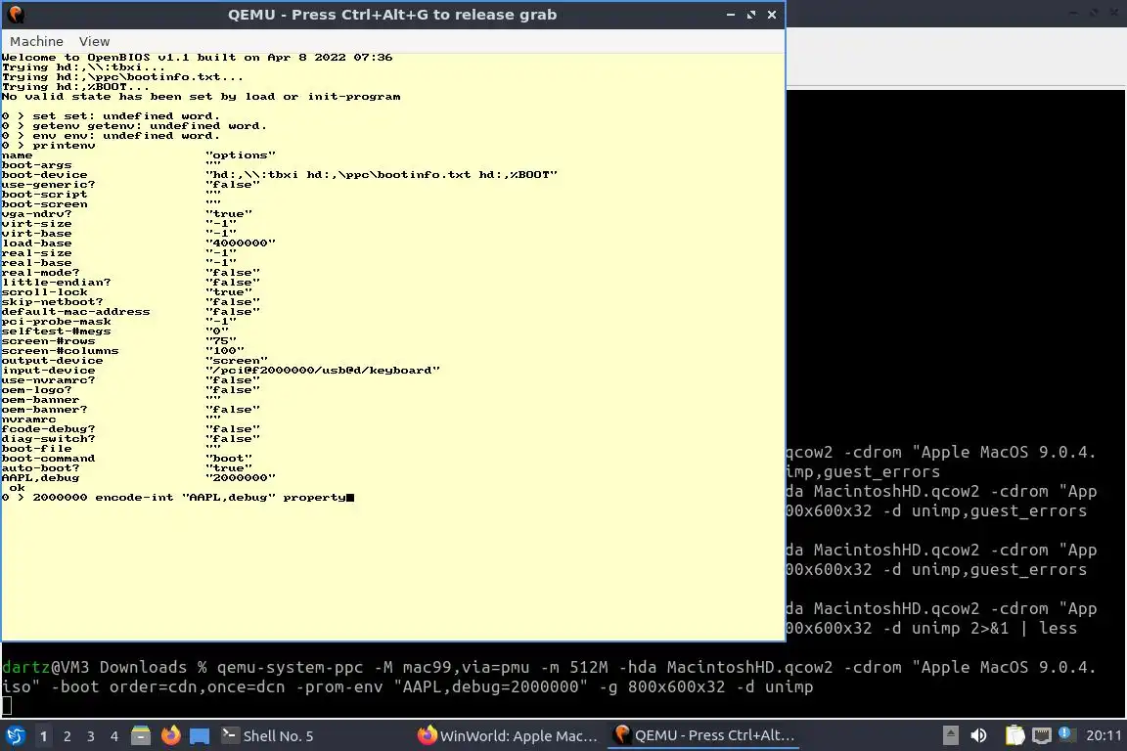
Task: Click the 'set set: undefined word.' line
Action: point(111,115)
